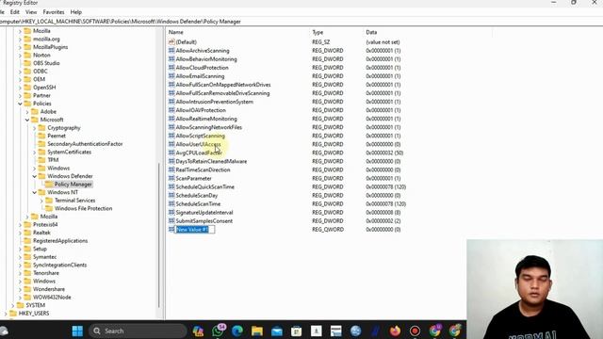Click the AllowCloudProtection DWORD icon

pos(171,67)
